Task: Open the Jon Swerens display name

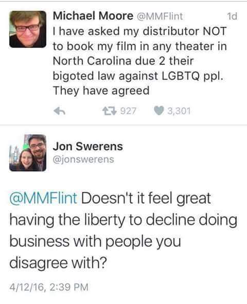Action: pos(88,147)
